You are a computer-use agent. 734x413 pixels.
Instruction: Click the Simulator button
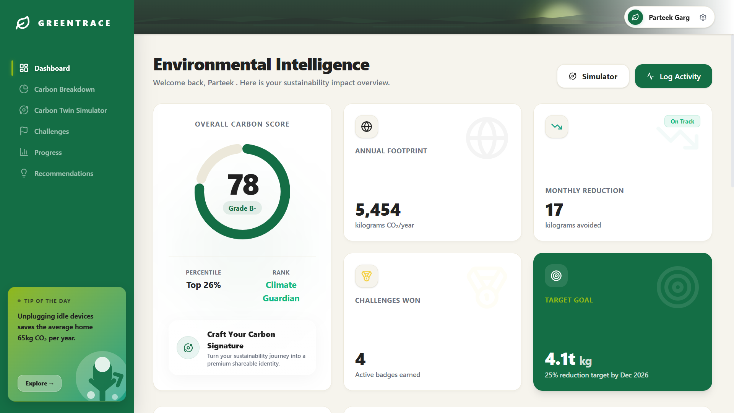[x=593, y=76]
